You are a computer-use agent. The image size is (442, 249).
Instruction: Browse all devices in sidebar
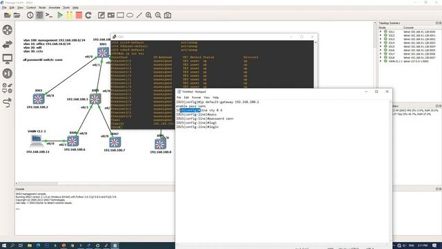[8, 88]
